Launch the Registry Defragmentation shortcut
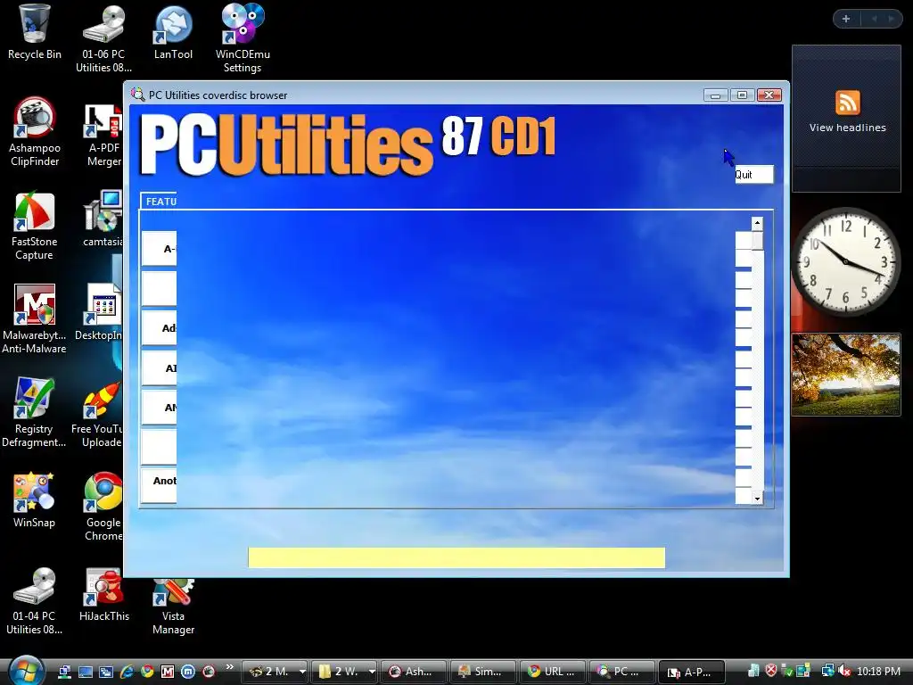Viewport: 913px width, 685px height. tap(34, 412)
